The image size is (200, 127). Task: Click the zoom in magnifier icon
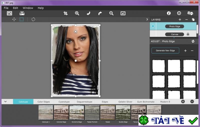(x=77, y=13)
